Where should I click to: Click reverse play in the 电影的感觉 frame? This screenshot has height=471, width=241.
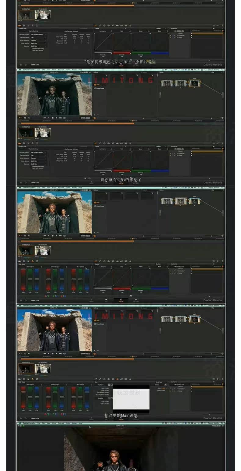click(x=49, y=118)
